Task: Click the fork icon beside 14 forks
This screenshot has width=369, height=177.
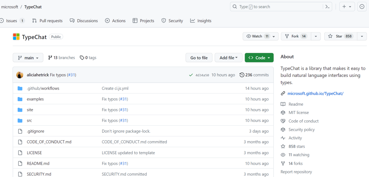Action: pyautogui.click(x=283, y=163)
